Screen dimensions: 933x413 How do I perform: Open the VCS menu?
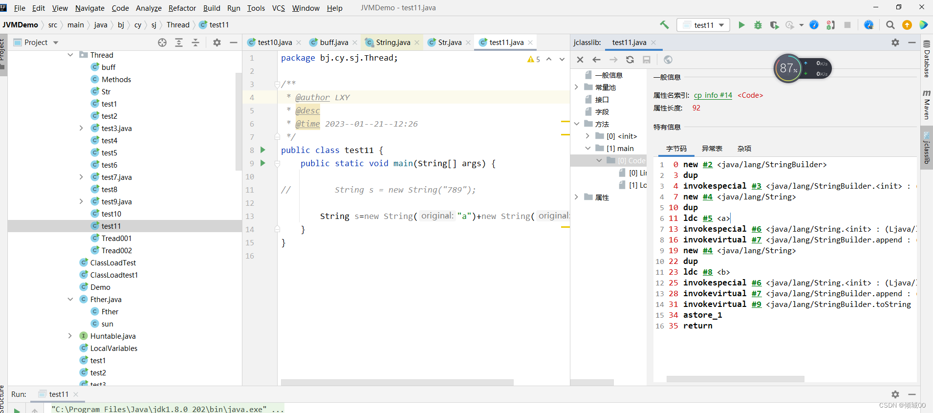[279, 8]
